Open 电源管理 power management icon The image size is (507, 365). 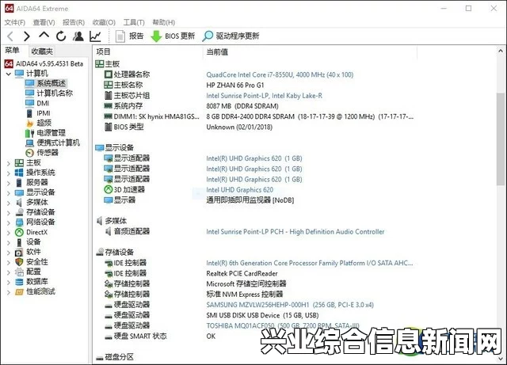[x=30, y=133]
